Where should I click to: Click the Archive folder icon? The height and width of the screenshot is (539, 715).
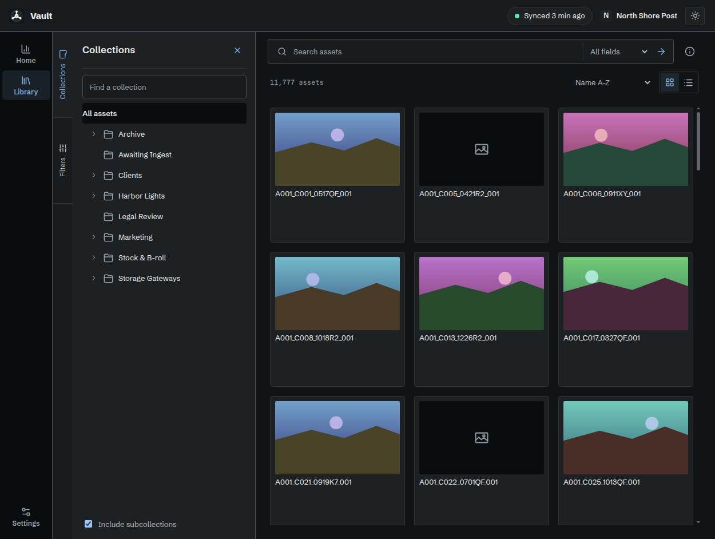click(108, 134)
